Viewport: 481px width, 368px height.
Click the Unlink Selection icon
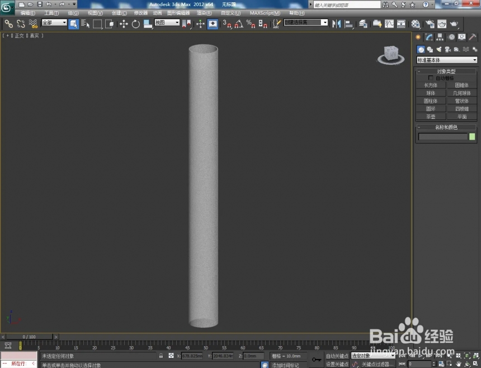[21, 24]
